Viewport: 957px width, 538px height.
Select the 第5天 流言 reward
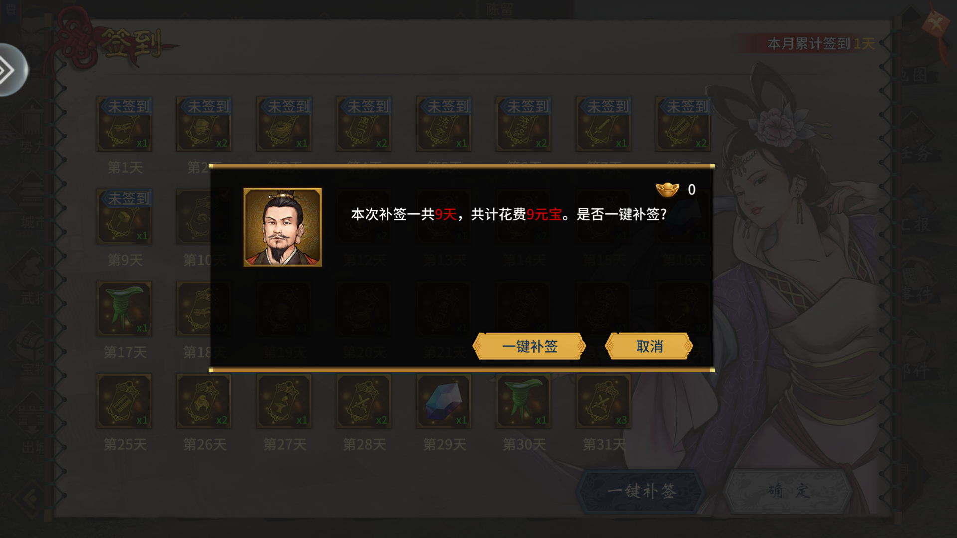[444, 124]
